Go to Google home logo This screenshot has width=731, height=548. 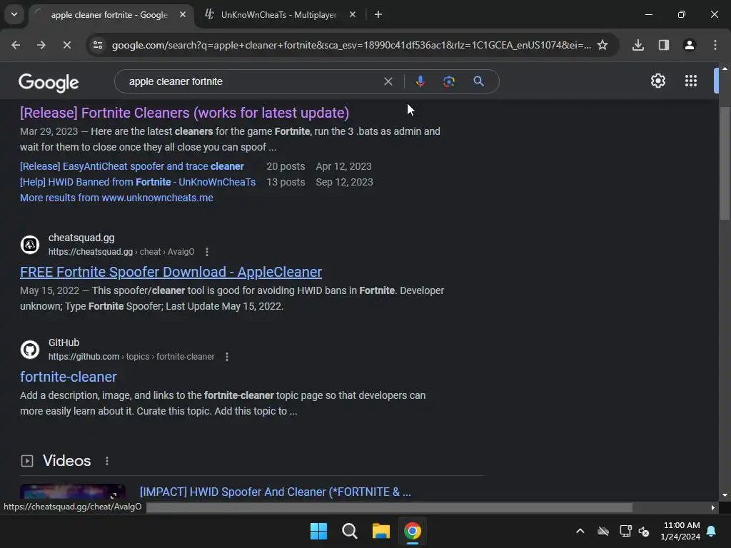[49, 83]
